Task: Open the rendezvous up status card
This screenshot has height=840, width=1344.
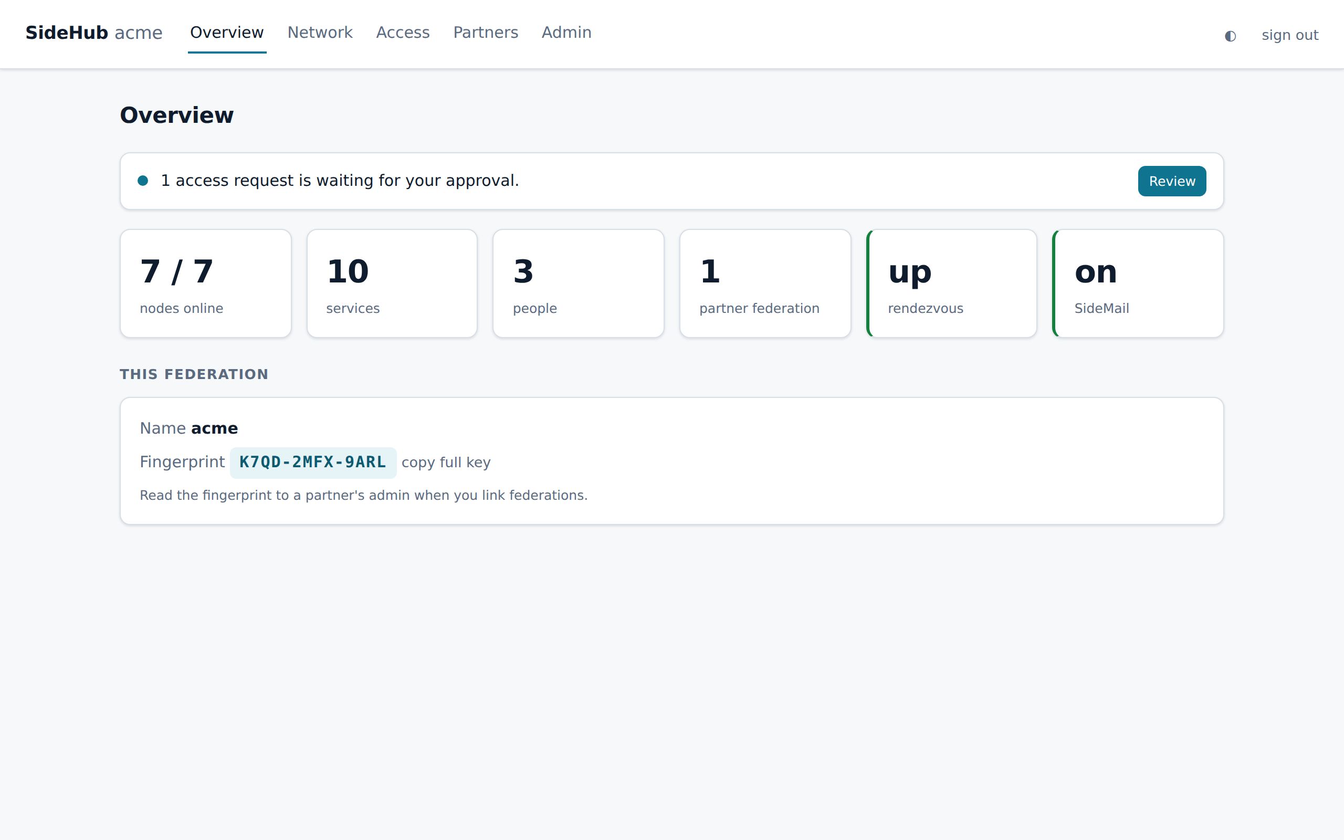Action: pos(951,283)
